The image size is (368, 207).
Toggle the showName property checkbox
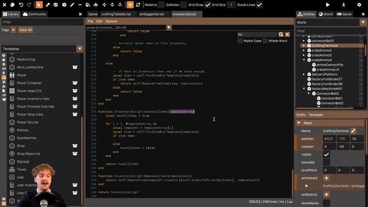[326, 203]
